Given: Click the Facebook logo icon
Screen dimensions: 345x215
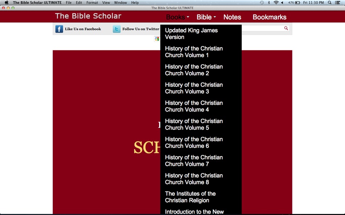Looking at the screenshot, I should [59, 29].
